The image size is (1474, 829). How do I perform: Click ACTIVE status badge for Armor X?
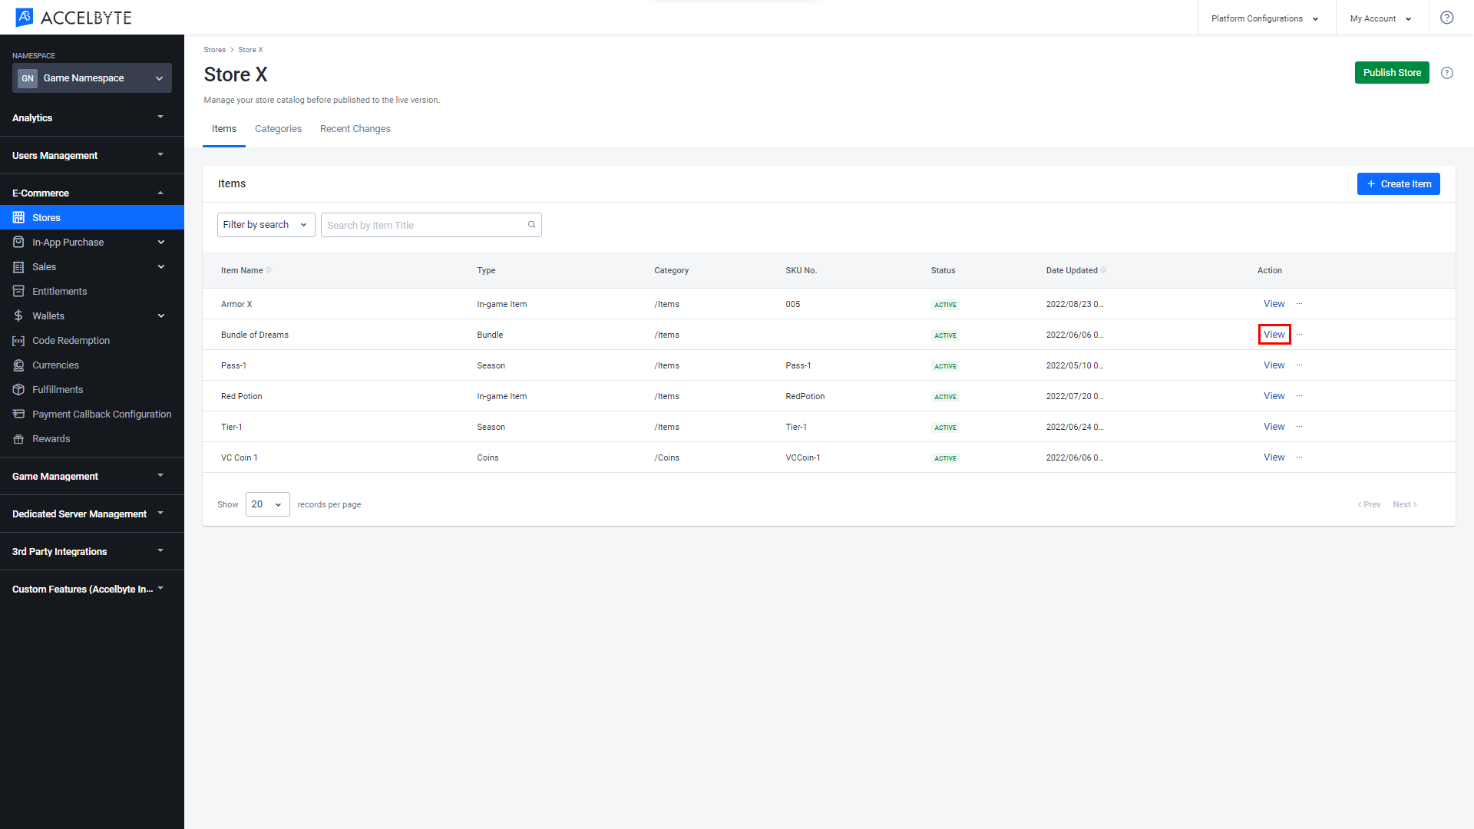(945, 305)
